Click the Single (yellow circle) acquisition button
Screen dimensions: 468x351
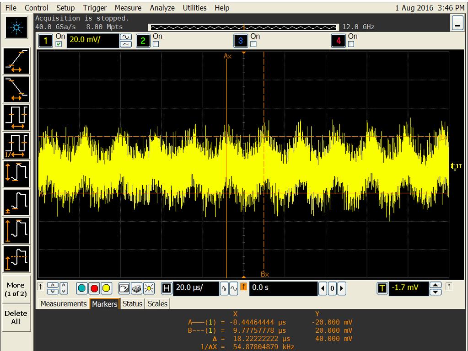click(106, 288)
